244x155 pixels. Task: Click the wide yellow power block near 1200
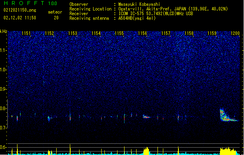tap(228, 151)
